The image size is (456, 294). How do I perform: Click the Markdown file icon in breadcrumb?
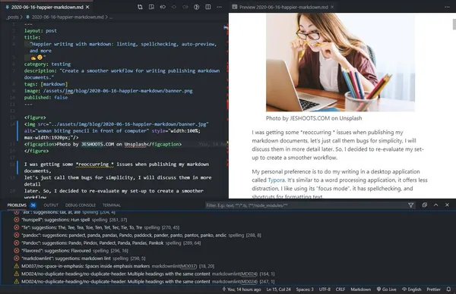click(x=28, y=17)
